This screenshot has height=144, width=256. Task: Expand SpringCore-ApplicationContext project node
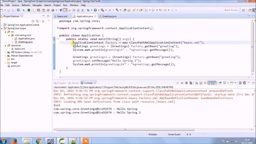coord(2,25)
